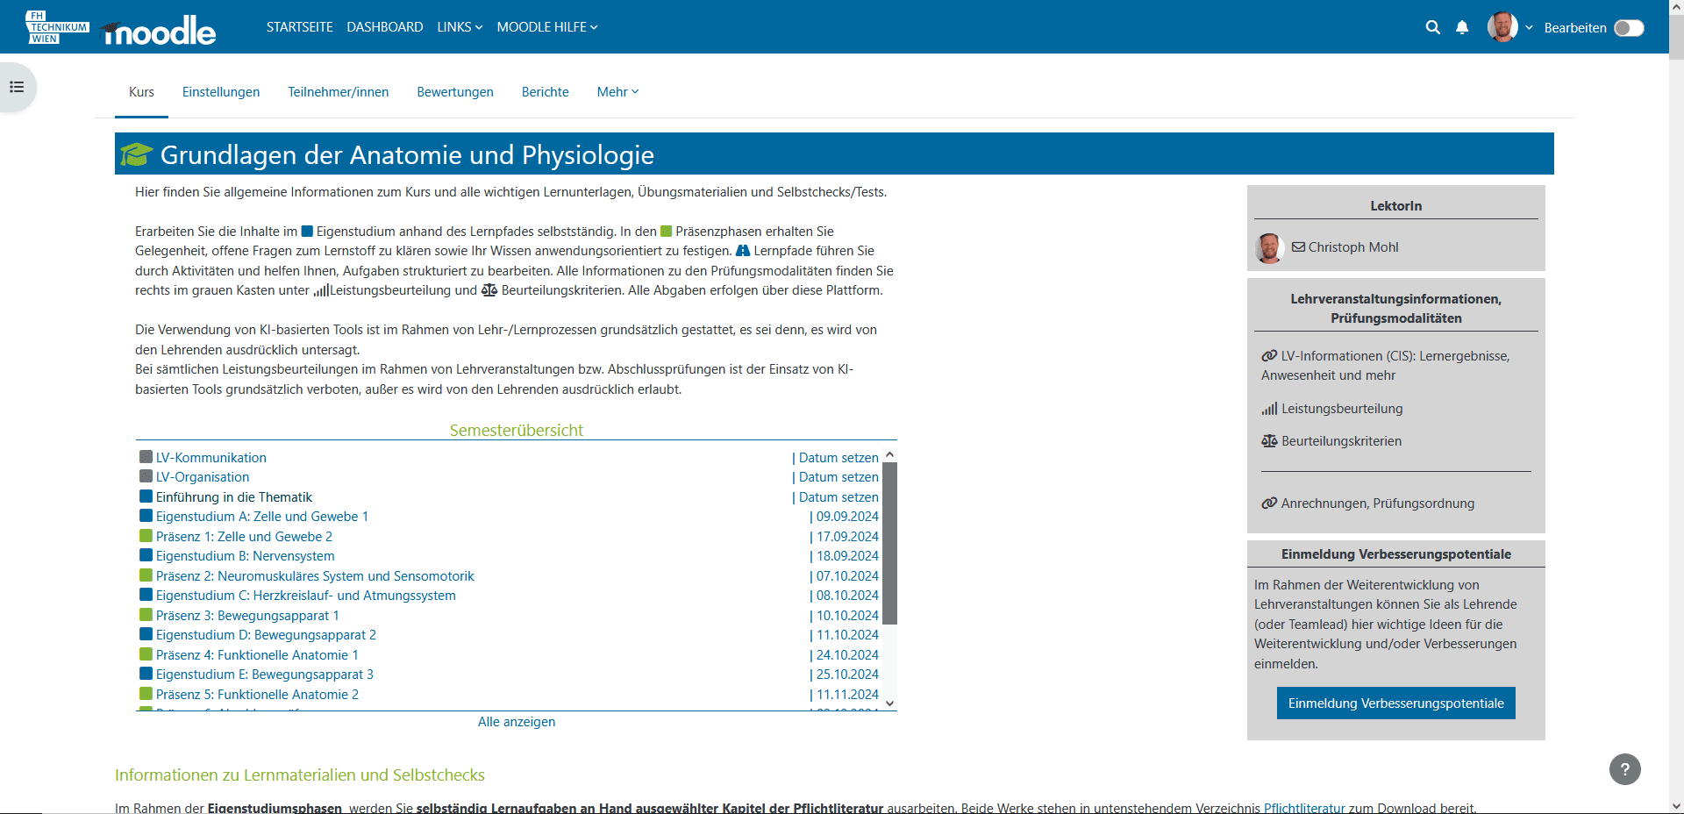Click the FH Technikum Wien logo
The width and height of the screenshot is (1684, 814).
tap(58, 27)
